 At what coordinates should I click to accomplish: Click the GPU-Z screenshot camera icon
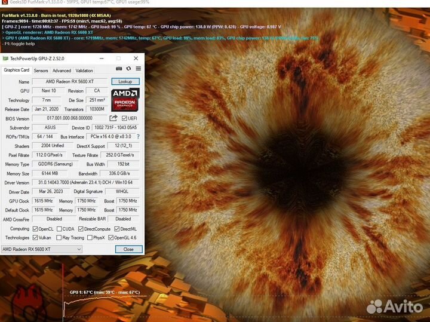click(x=119, y=70)
